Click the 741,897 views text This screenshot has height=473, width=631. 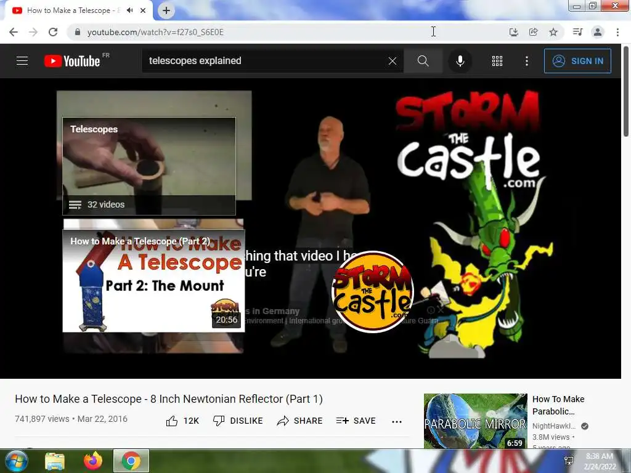coord(42,419)
